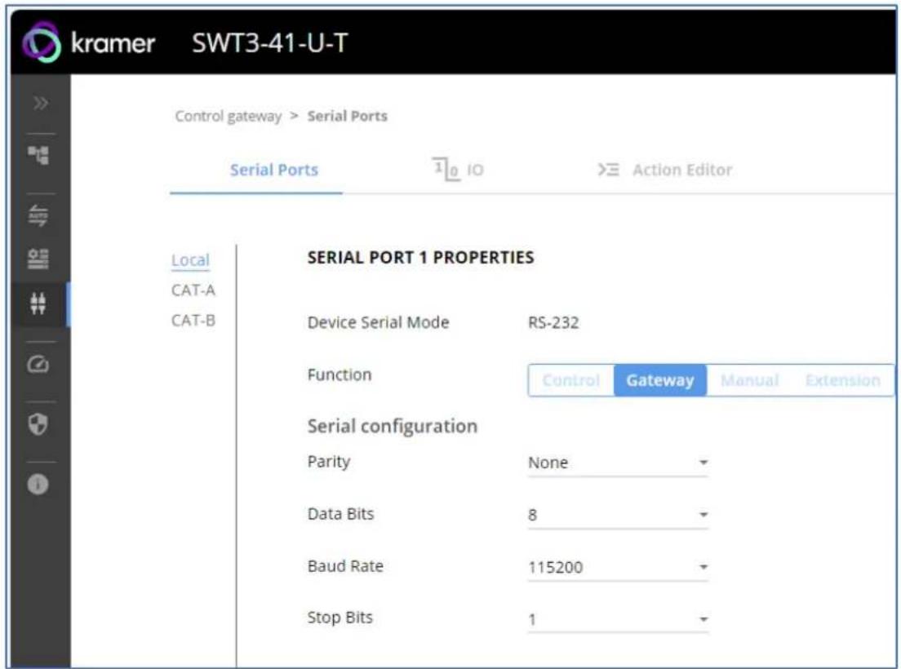Switch to the Serial Ports tab

[273, 170]
